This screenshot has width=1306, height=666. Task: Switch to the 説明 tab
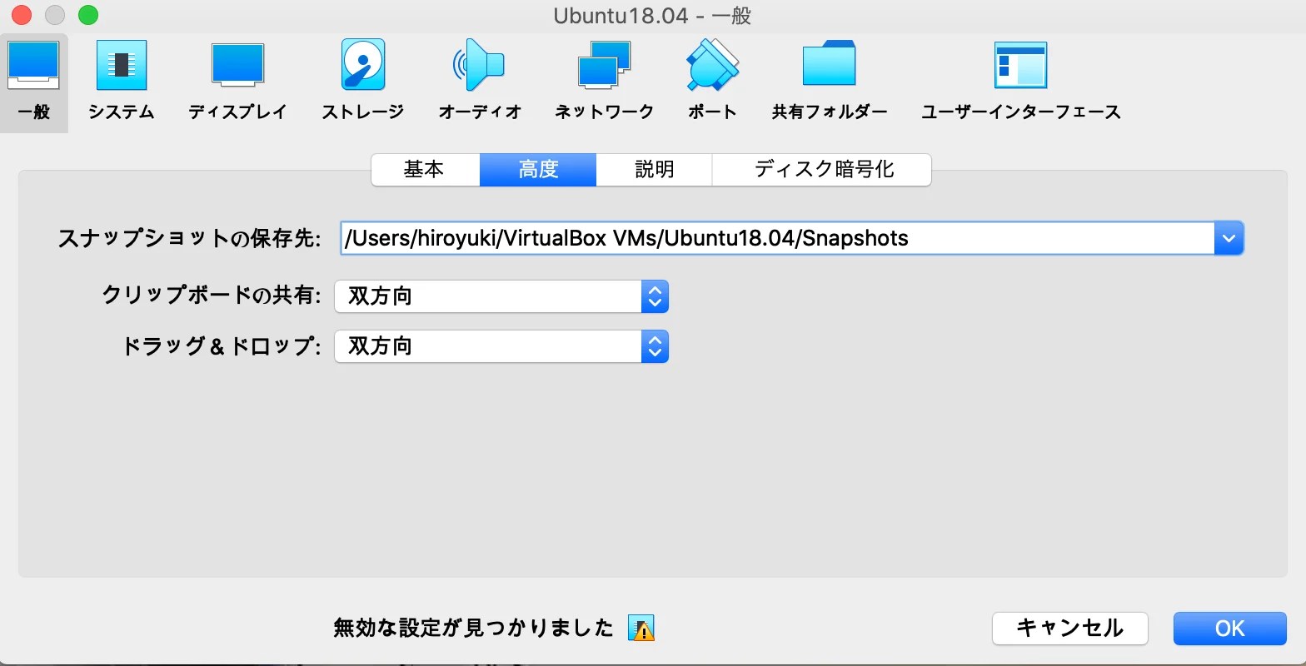[x=655, y=170]
